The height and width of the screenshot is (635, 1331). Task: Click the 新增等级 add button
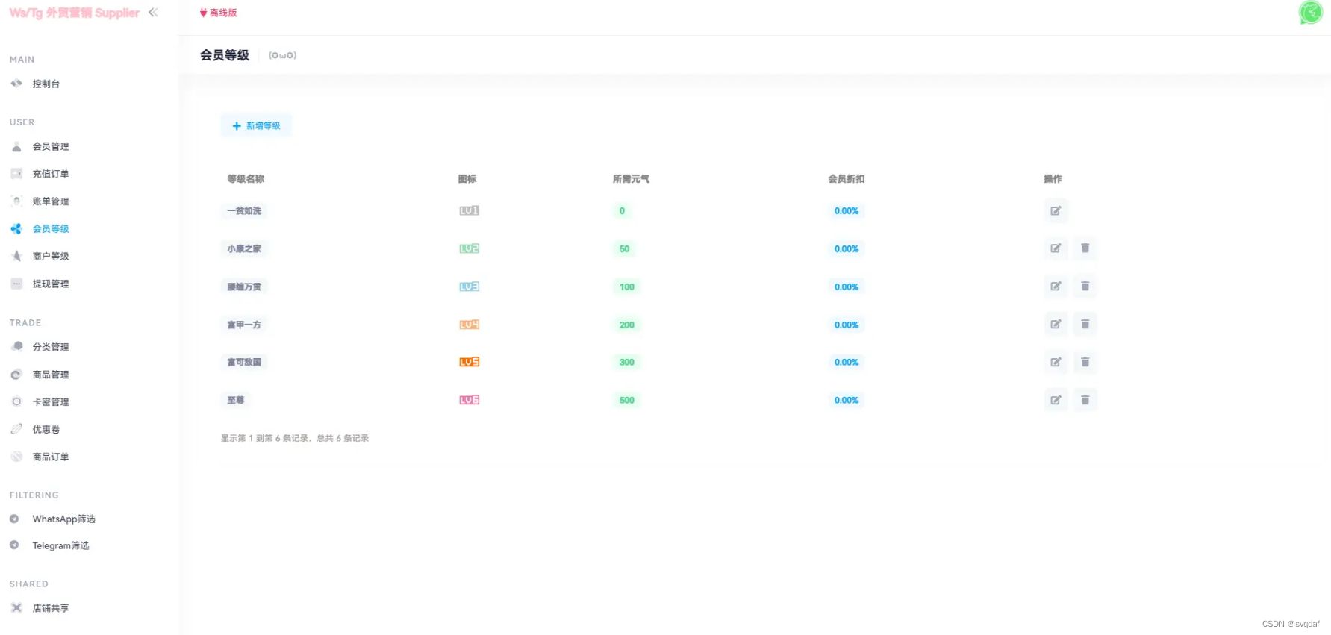tap(256, 126)
